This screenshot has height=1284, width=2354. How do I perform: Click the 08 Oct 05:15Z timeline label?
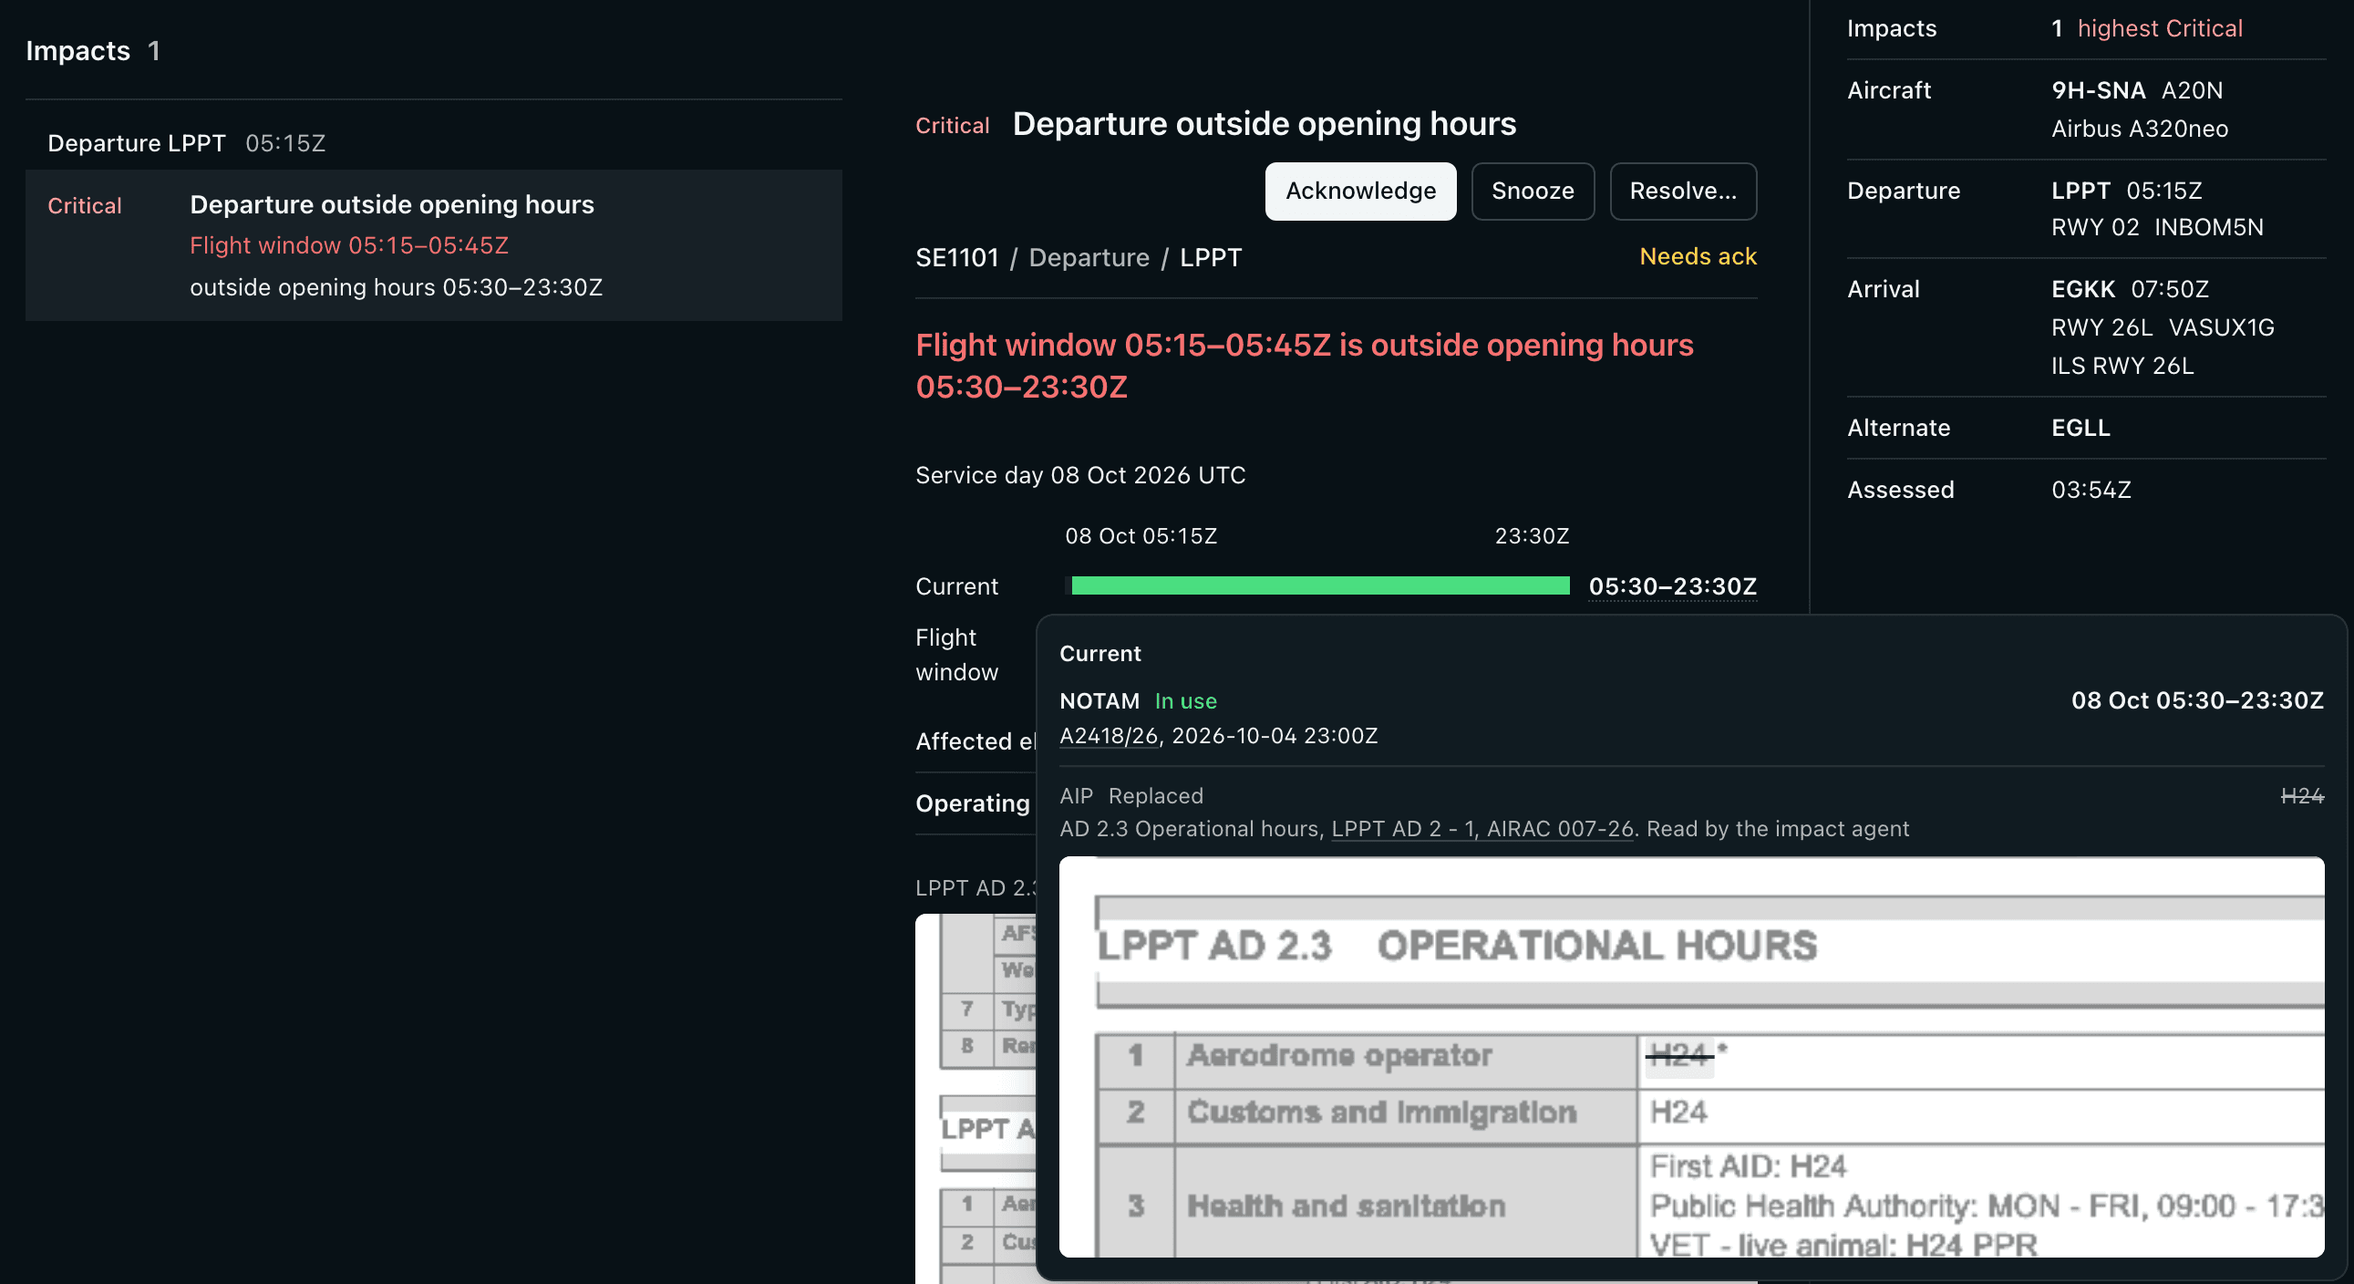tap(1141, 536)
